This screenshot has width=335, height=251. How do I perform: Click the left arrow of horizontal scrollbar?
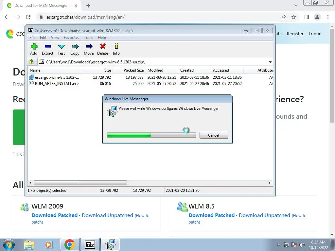click(30, 183)
